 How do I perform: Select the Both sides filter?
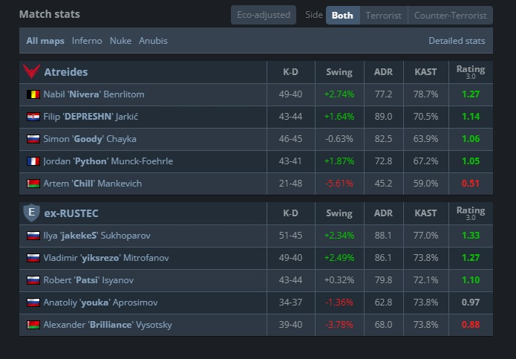click(342, 16)
